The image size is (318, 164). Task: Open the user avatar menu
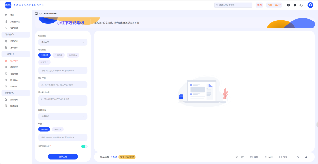[310, 5]
